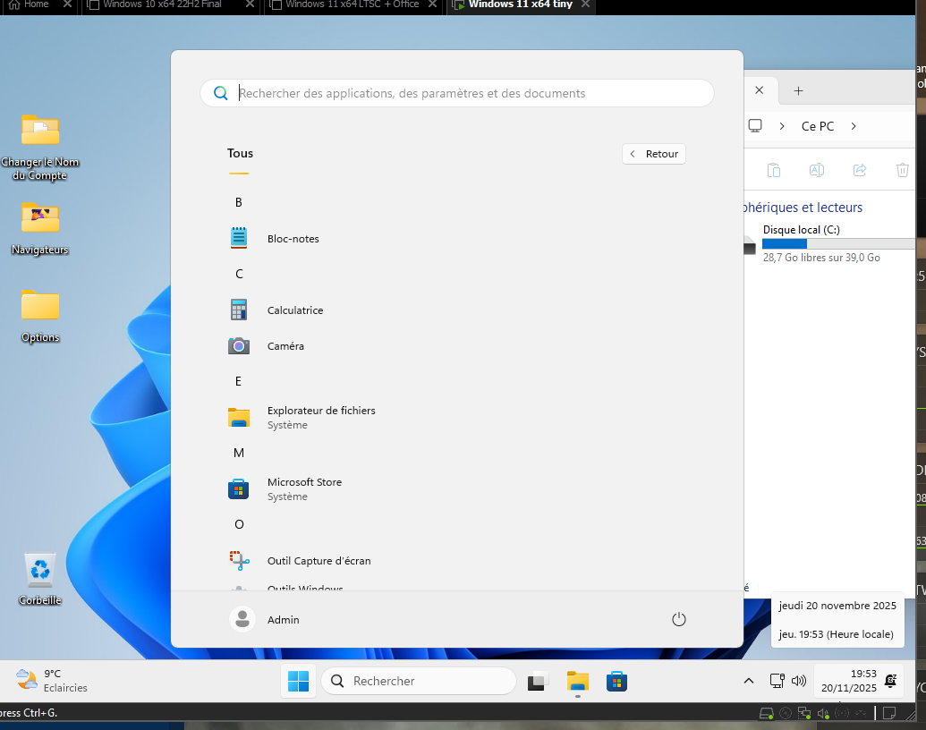This screenshot has width=926, height=730.
Task: Switch to the Windows 10 x64 22H2 Final tab
Action: [161, 4]
